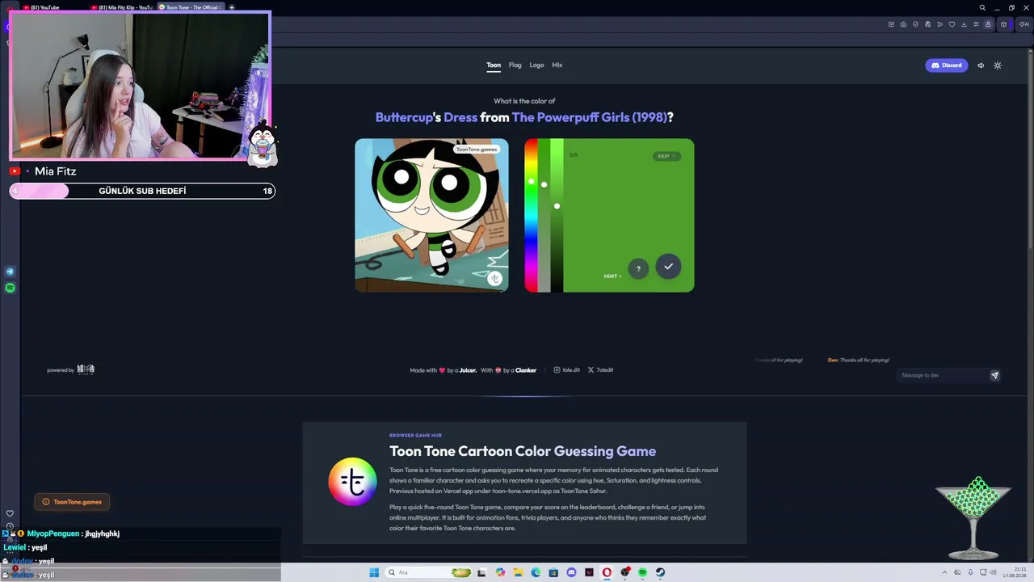Open the tole.dit Instagram link
This screenshot has height=582, width=1034.
(x=567, y=370)
